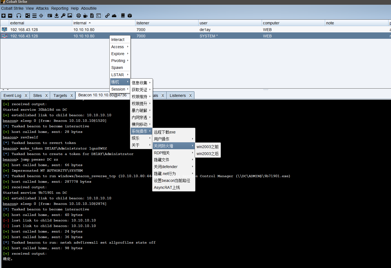Switch to target table crosshair icon
Image resolution: width=391 pixels, height=268 pixels.
[x=41, y=16]
